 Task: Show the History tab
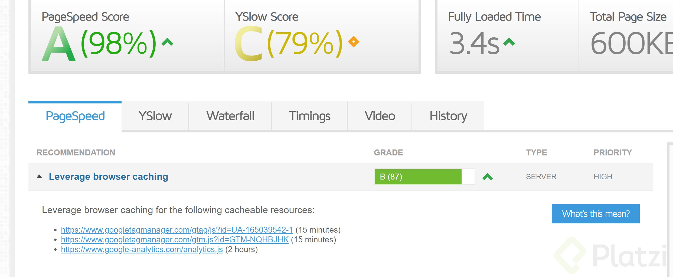tap(448, 116)
